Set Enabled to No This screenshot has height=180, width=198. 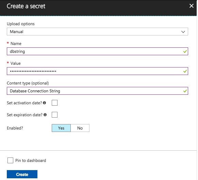tap(80, 128)
